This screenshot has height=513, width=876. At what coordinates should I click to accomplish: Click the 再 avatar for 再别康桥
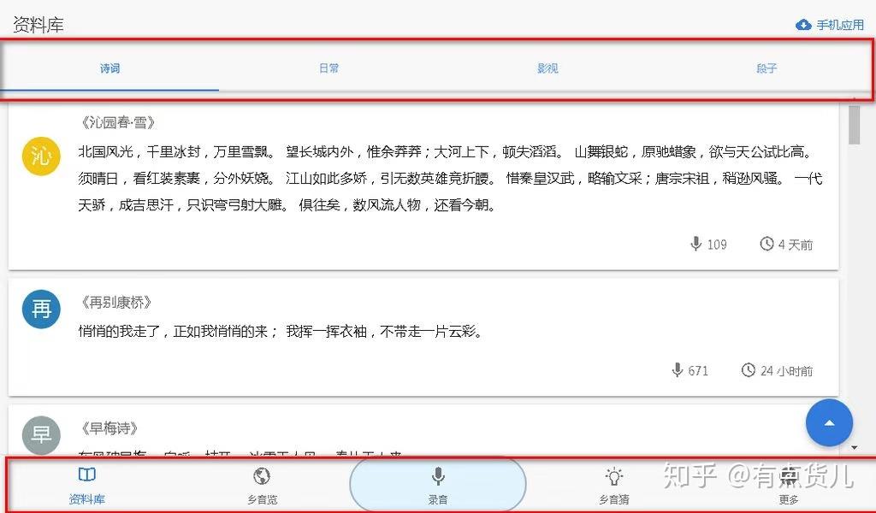(x=41, y=309)
